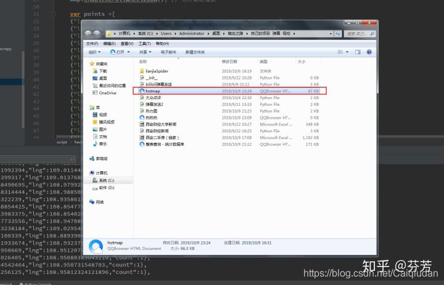
Task: Select 计算机 (Computer) in navigation pane
Action: [x=98, y=173]
